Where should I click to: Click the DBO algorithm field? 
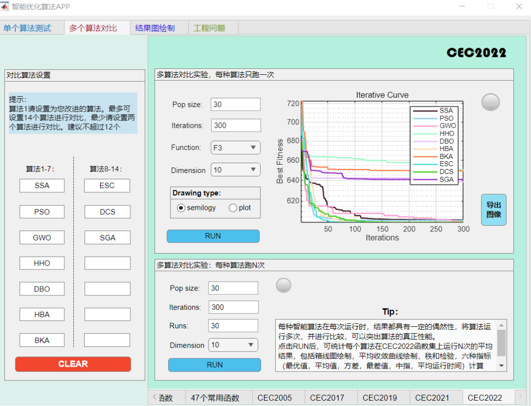point(42,289)
